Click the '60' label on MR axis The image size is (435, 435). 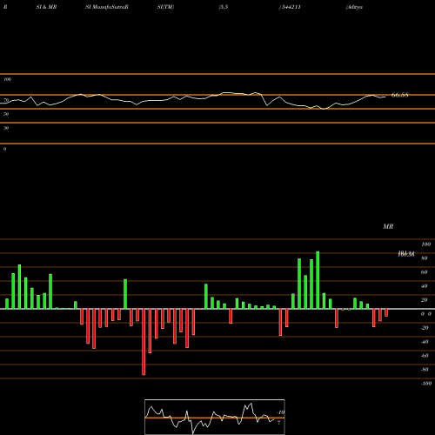tap(425, 272)
